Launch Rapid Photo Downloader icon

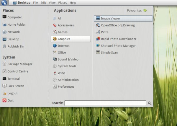(98, 39)
